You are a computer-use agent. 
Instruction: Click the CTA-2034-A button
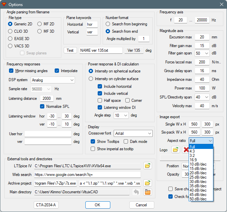click(x=46, y=205)
